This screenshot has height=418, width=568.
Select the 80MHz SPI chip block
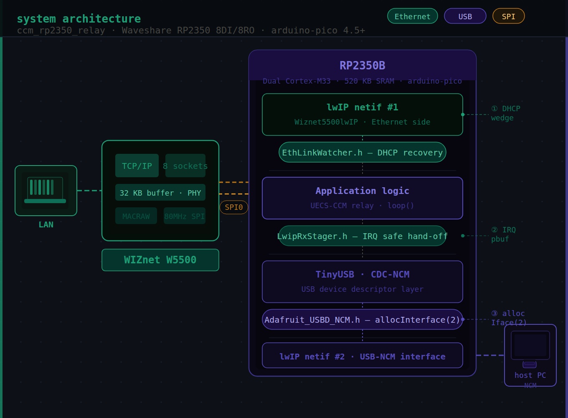tap(185, 216)
